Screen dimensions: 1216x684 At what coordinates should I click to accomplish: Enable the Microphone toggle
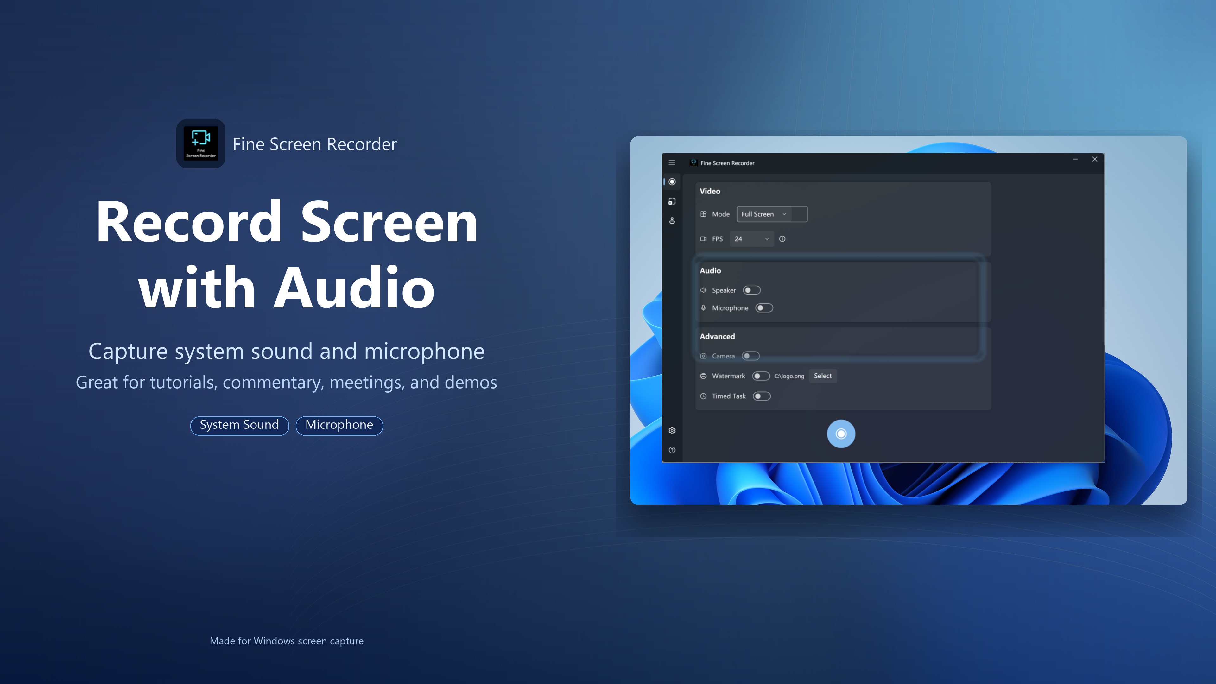pos(764,308)
